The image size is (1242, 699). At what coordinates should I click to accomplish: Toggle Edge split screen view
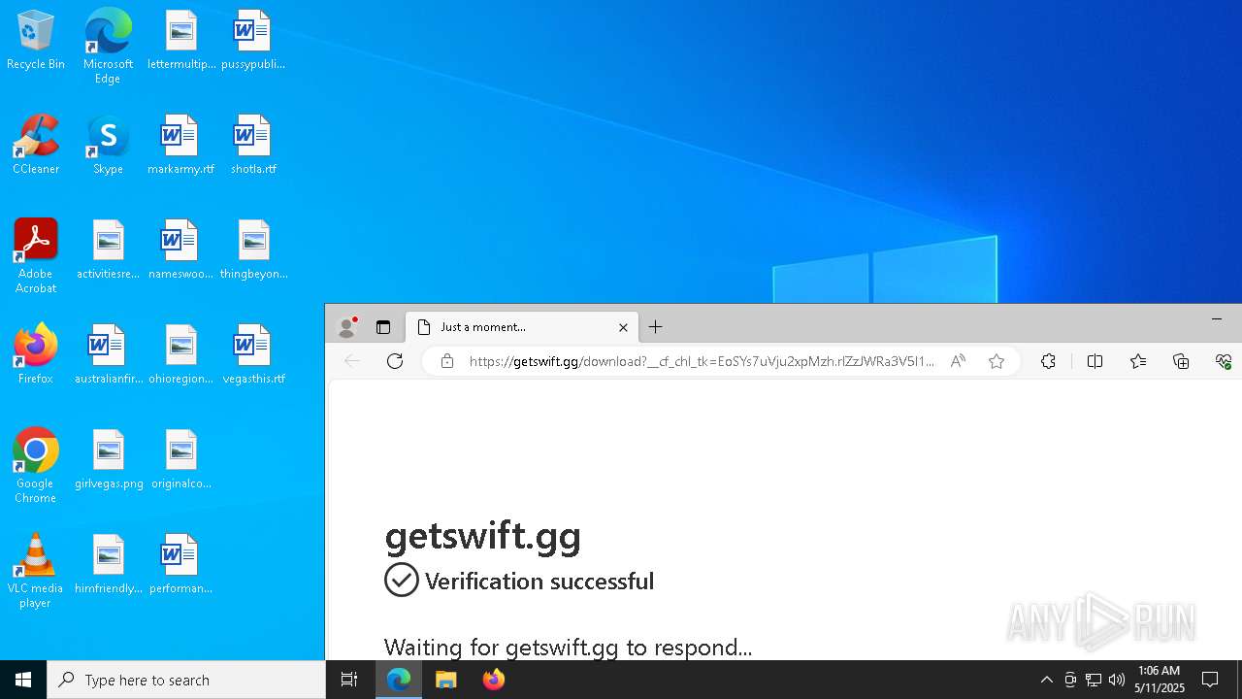coord(1095,361)
